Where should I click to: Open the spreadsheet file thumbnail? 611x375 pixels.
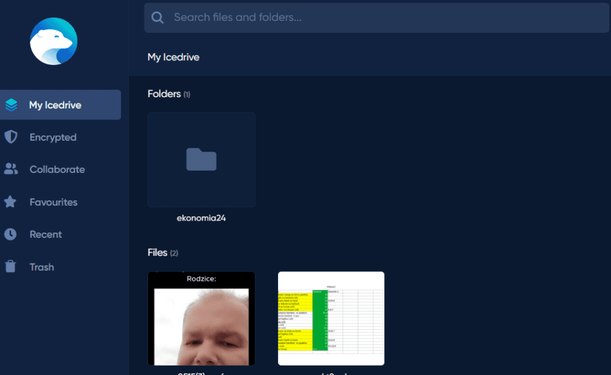click(331, 318)
